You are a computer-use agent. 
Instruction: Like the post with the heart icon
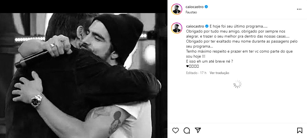pyautogui.click(x=176, y=130)
